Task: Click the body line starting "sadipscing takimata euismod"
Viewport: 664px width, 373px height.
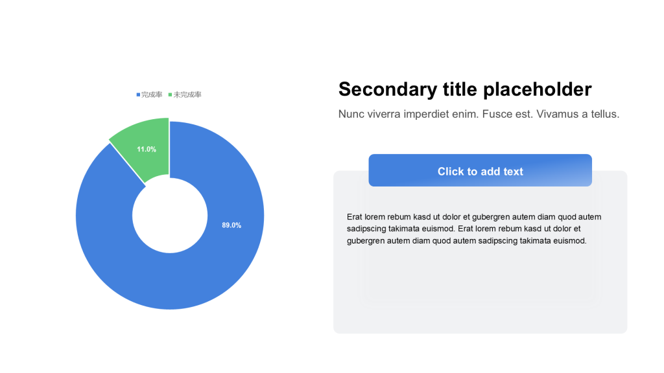Action: pyautogui.click(x=464, y=229)
